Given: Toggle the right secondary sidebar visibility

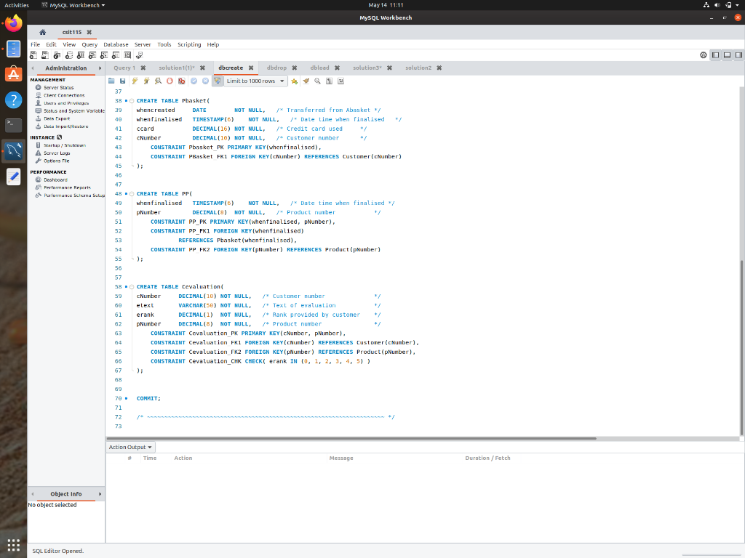Looking at the screenshot, I should point(738,54).
